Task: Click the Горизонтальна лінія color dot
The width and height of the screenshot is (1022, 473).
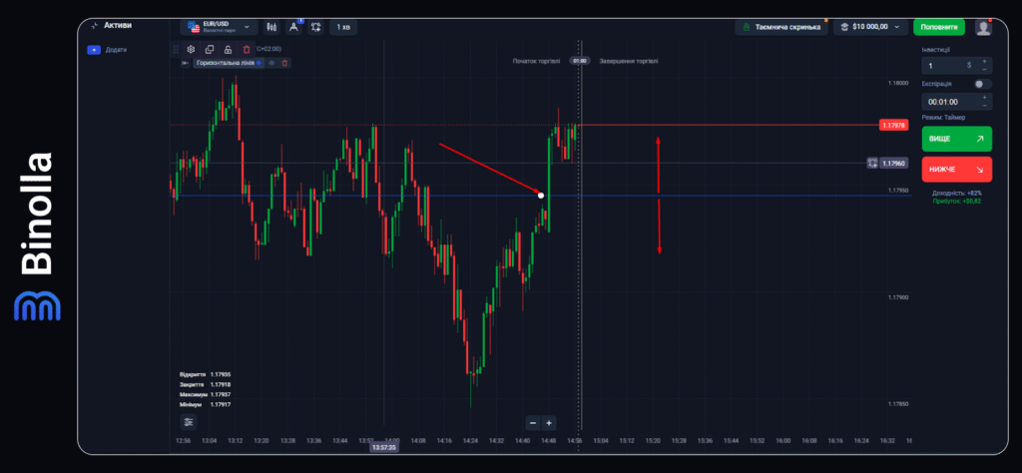Action: pyautogui.click(x=259, y=63)
